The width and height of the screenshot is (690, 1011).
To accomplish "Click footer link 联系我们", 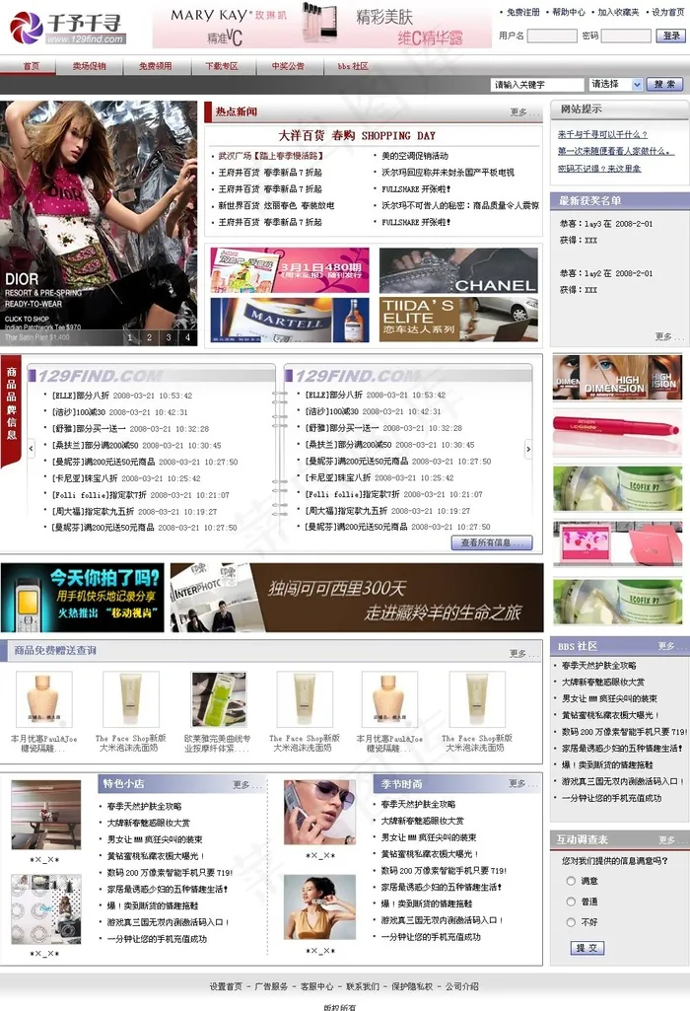I will point(363,986).
